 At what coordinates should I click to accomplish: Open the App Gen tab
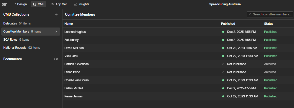tap(59, 4)
